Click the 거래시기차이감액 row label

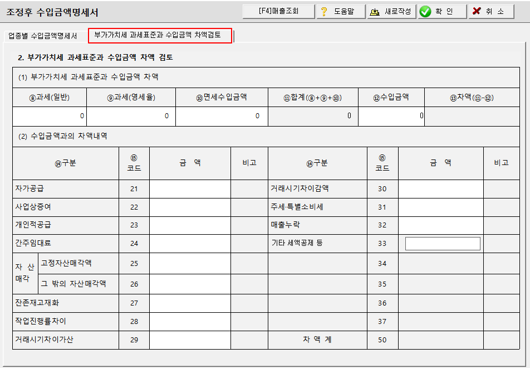click(x=300, y=188)
